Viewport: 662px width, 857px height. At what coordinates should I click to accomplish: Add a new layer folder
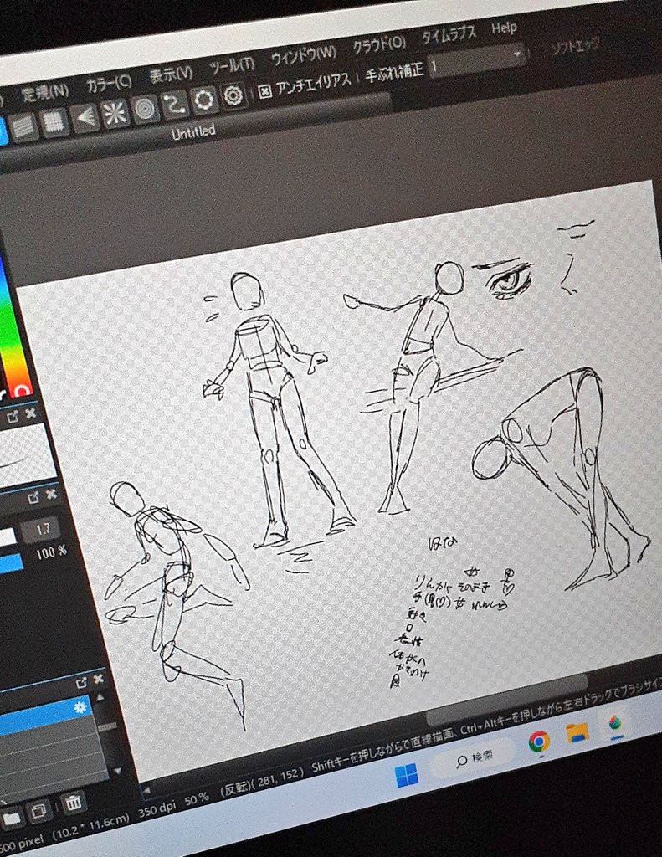tap(12, 819)
